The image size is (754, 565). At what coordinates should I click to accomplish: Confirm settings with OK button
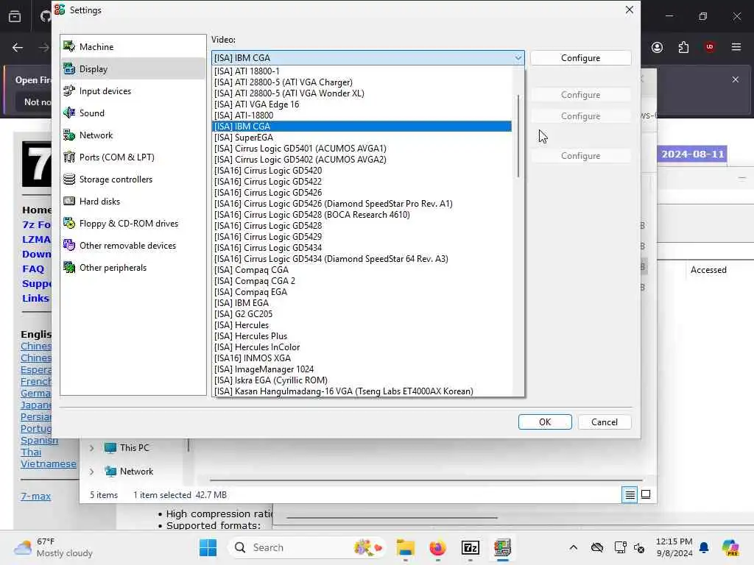pos(545,422)
